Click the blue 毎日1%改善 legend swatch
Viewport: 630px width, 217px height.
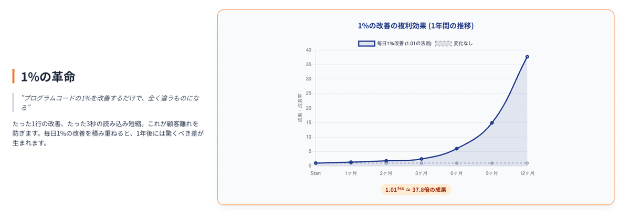(366, 44)
